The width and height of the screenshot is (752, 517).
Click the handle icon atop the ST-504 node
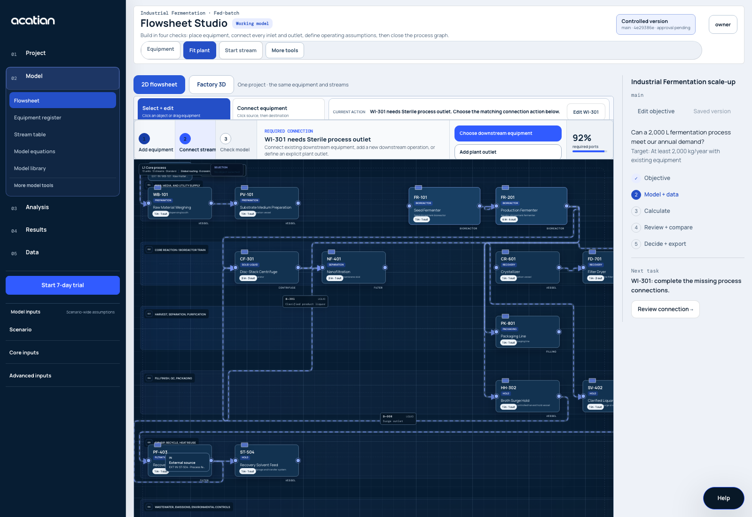244,445
